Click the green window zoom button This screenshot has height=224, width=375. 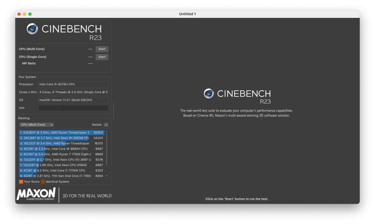point(30,14)
